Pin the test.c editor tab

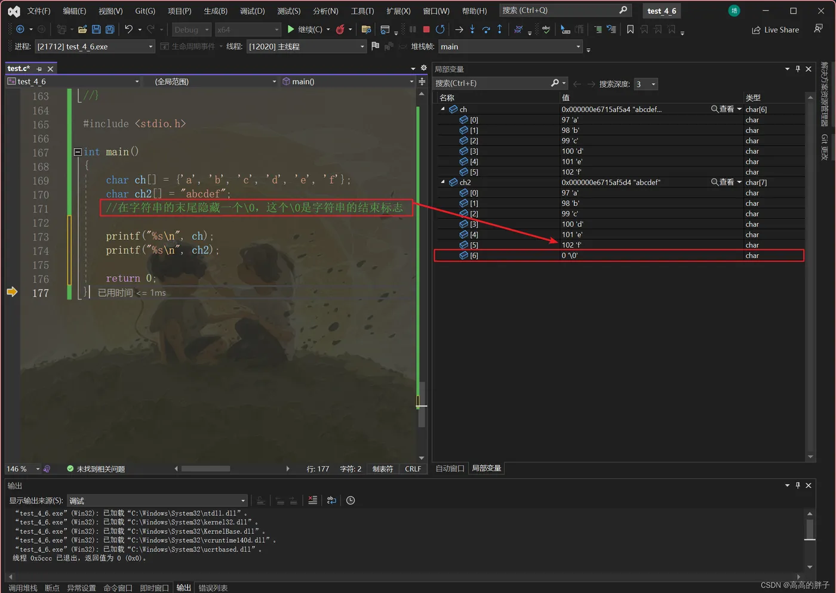[39, 69]
